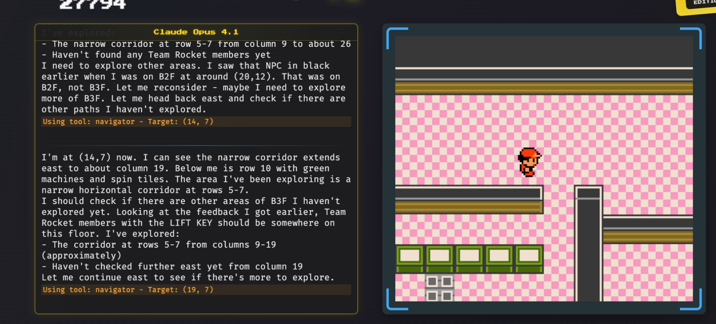Click the line starting "more of B3F. Let me head"
This screenshot has width=716, height=324.
point(193,98)
